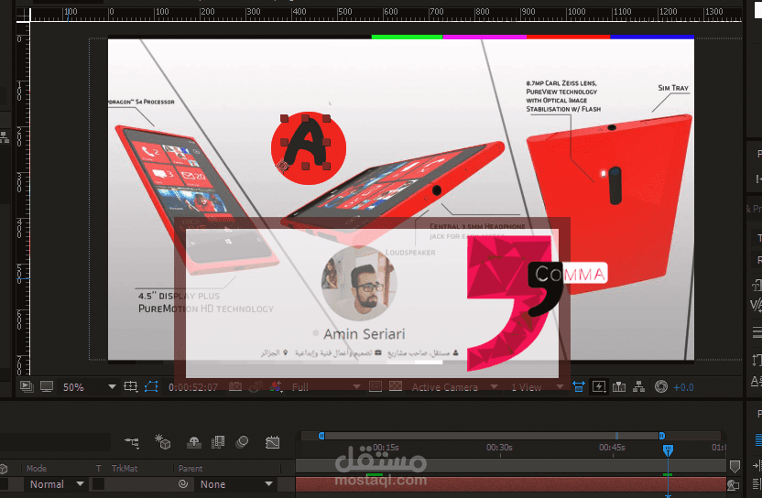The image size is (762, 498).
Task: Click the current time indicator playhead
Action: (669, 449)
